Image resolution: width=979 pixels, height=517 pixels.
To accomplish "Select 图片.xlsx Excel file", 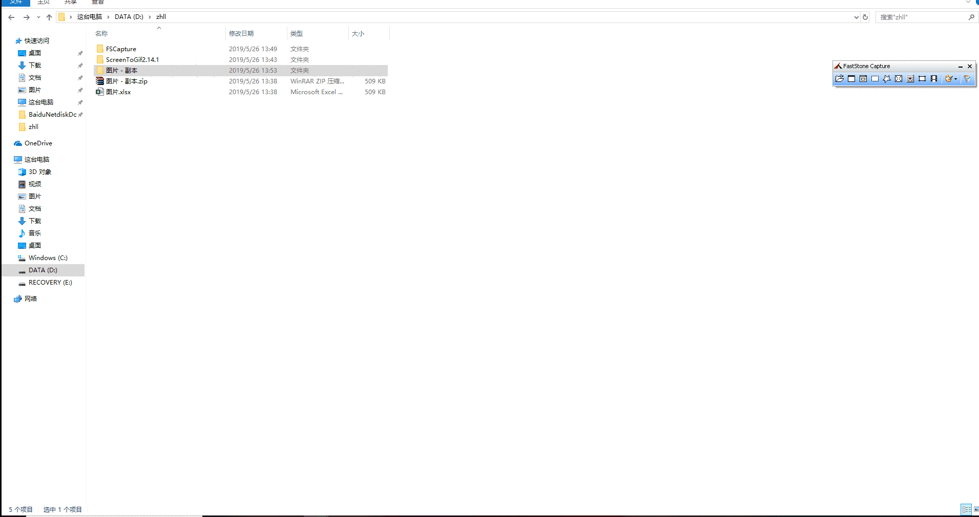I will tap(118, 92).
